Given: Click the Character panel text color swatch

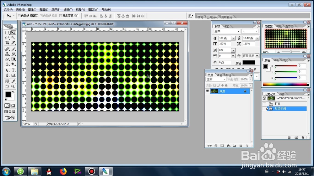Looking at the screenshot, I should point(248,63).
